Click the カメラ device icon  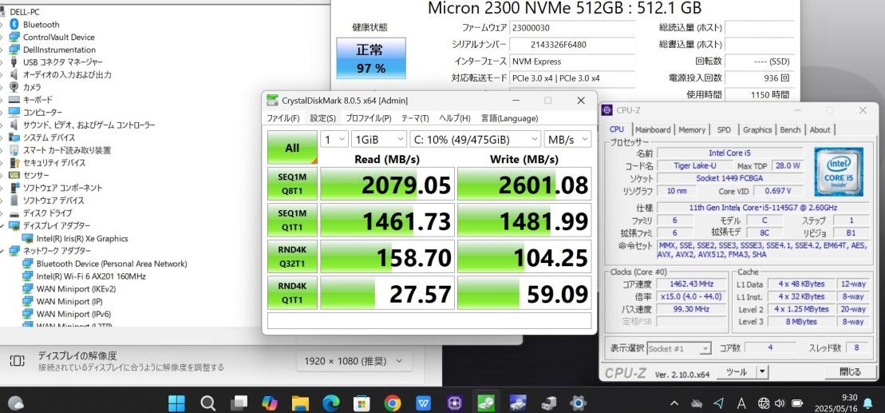point(14,87)
